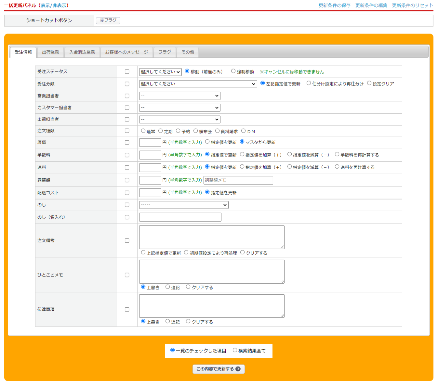This screenshot has width=438, height=385.
Task: Toggle the 表示/非表示 panel link
Action: (x=53, y=6)
